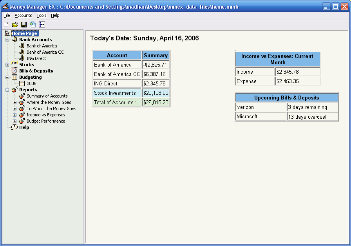
Task: Open the Accounts menu
Action: click(23, 15)
